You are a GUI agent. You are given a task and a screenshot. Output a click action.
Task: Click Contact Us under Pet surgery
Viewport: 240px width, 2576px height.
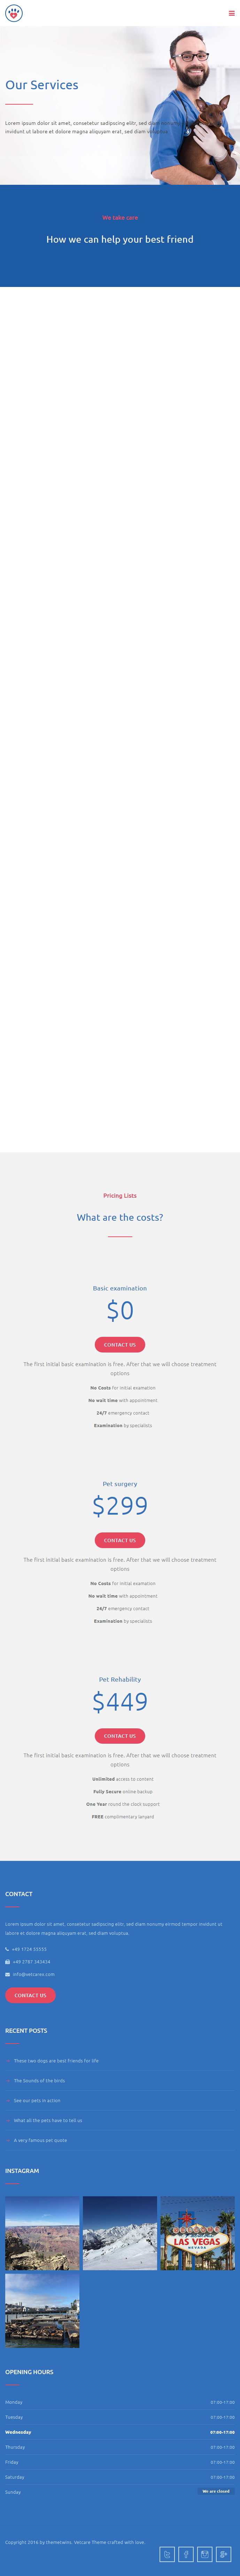120,1540
